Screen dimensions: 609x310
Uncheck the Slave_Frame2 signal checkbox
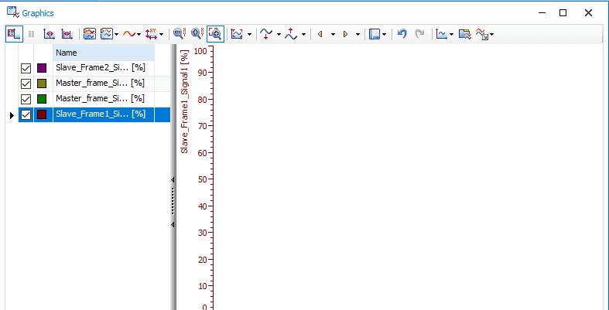26,68
